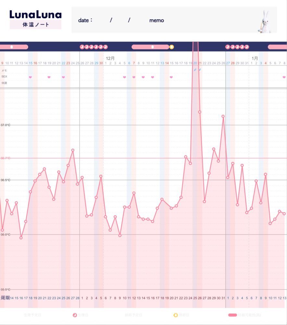Click the yellow ovulation day legend icon

coord(176,315)
